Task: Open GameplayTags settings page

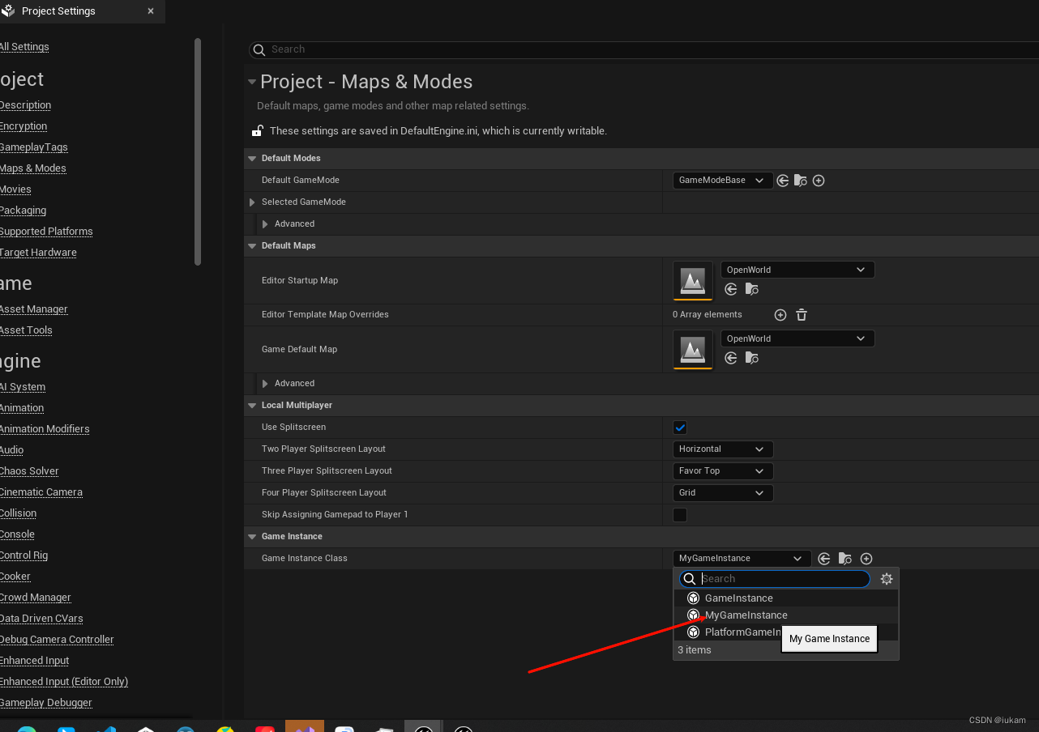Action: [33, 147]
